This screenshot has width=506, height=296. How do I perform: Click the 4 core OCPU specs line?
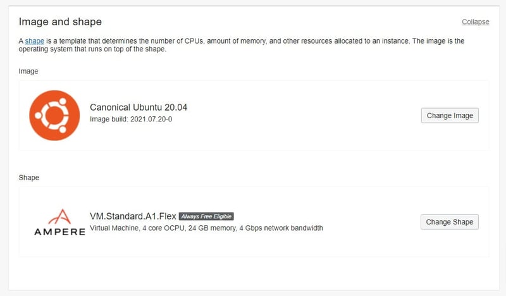coord(207,228)
